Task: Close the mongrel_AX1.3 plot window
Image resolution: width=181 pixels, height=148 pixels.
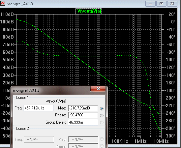Action: [172, 4]
